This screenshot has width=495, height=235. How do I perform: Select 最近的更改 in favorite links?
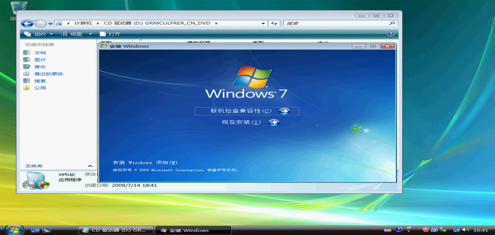[48, 74]
